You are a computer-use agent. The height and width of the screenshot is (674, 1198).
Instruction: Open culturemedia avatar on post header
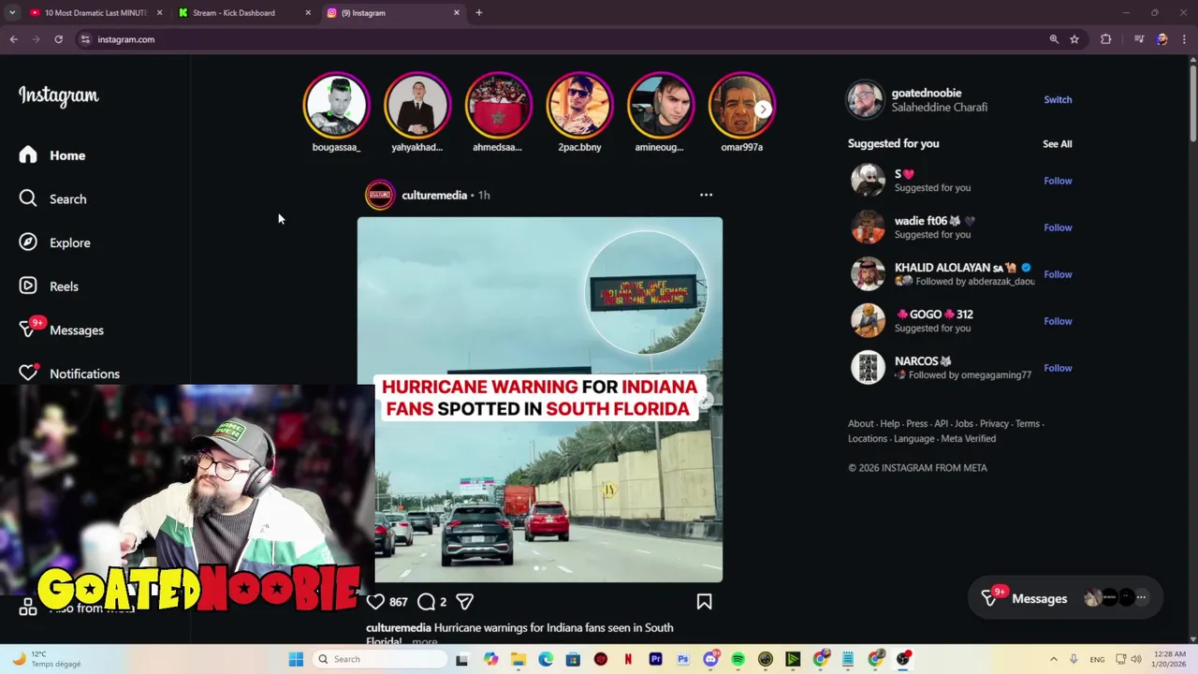tap(380, 195)
